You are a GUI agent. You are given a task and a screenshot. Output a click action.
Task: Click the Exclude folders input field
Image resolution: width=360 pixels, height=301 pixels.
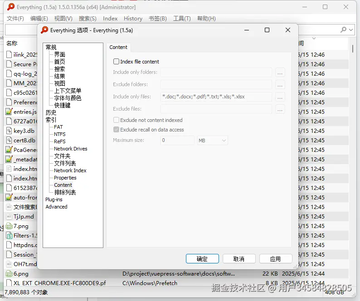coord(216,84)
